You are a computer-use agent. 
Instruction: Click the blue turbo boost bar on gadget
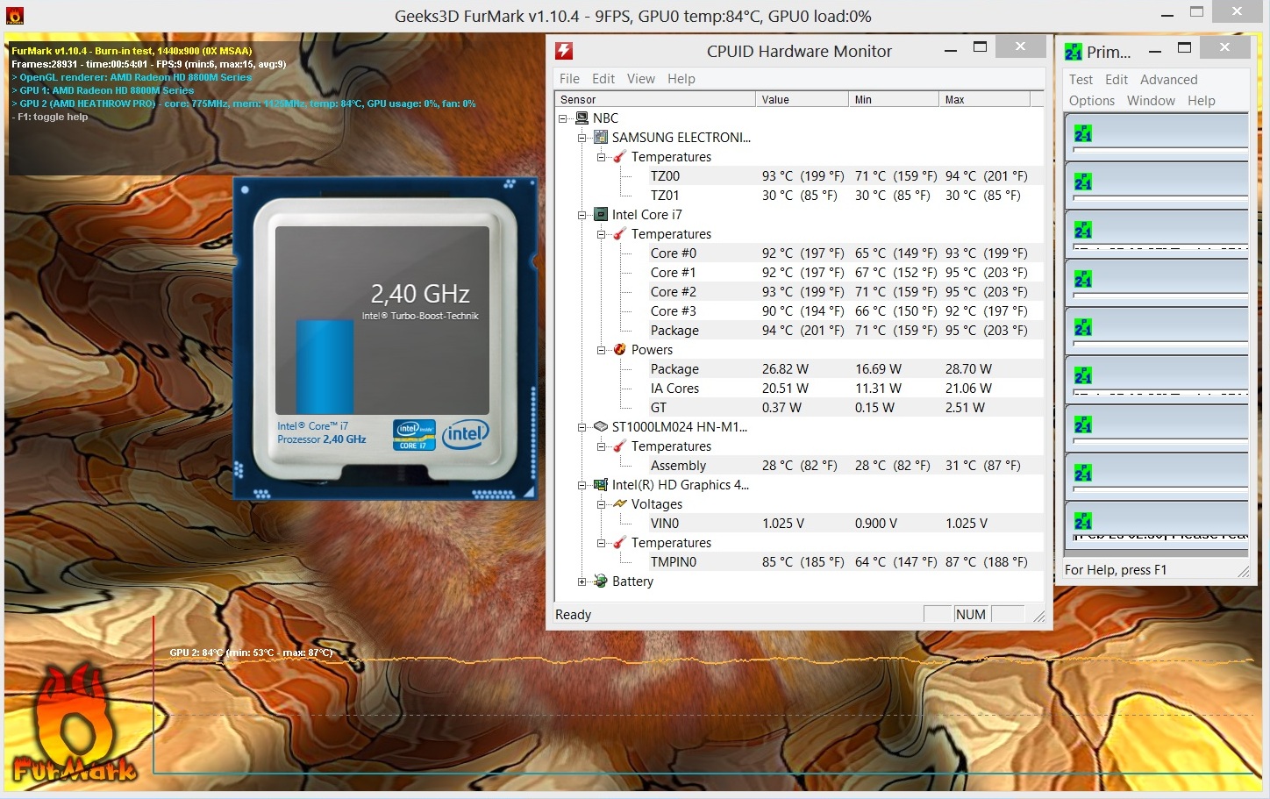tap(325, 367)
